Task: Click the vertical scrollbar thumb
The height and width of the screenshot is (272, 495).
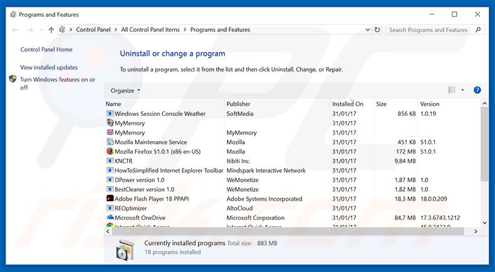Action: click(x=484, y=144)
